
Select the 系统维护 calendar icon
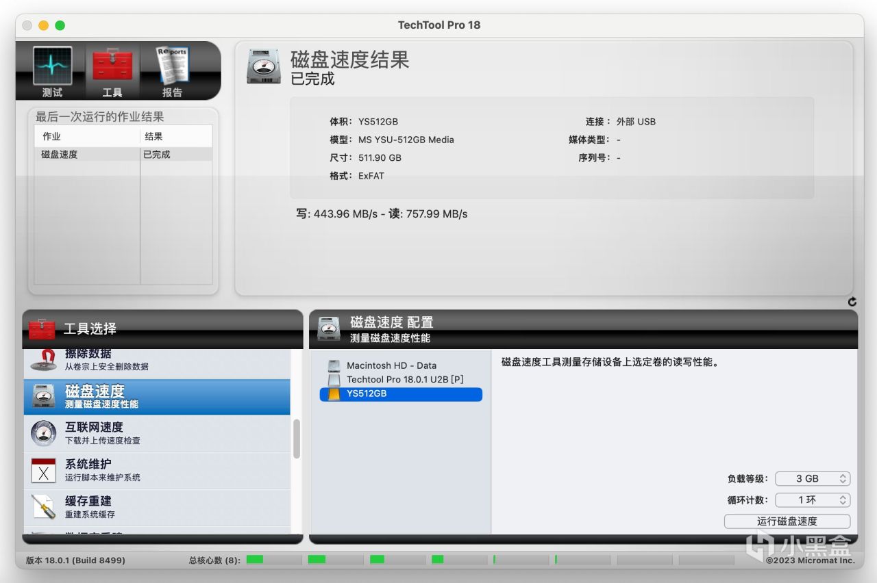[x=44, y=471]
